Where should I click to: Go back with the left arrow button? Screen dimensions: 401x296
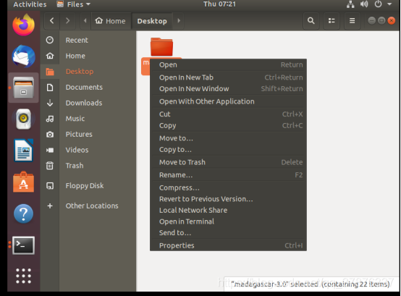click(x=52, y=21)
